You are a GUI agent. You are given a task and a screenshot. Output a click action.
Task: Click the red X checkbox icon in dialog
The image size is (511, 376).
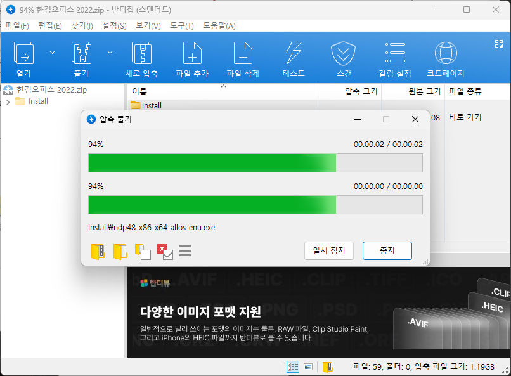165,252
